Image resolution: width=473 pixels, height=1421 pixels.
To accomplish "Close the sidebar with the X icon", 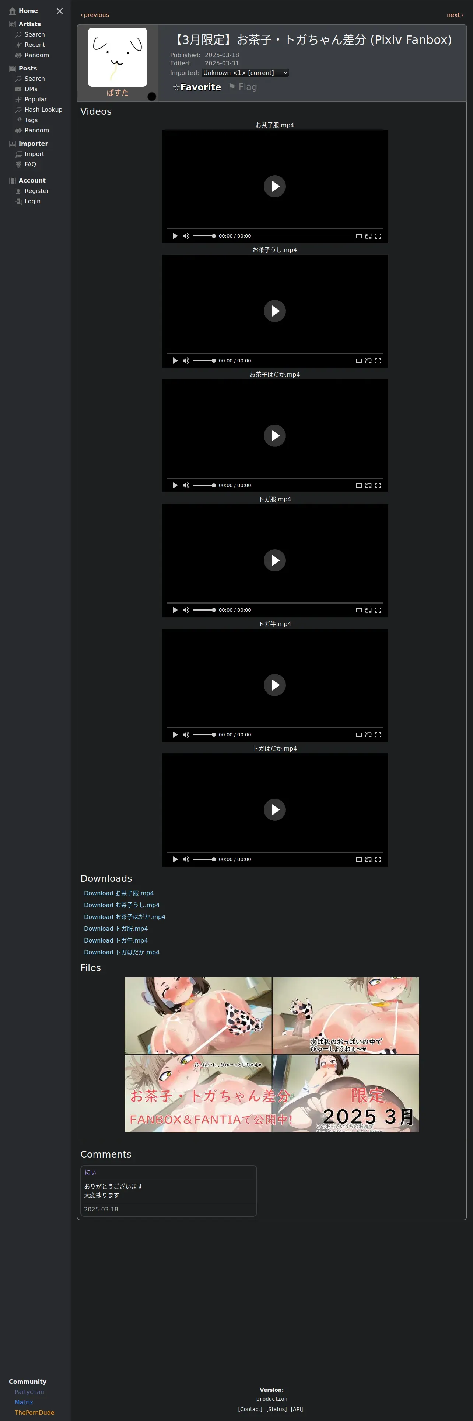I will pos(59,11).
